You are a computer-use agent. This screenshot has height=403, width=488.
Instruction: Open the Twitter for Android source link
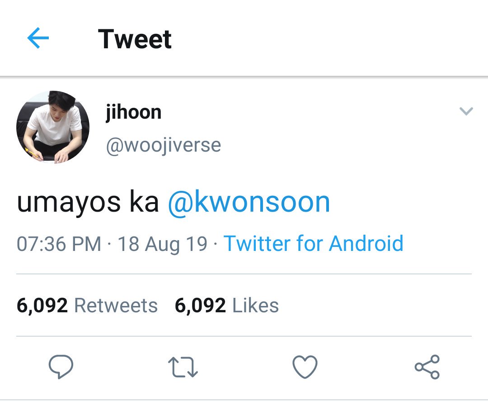coord(314,243)
